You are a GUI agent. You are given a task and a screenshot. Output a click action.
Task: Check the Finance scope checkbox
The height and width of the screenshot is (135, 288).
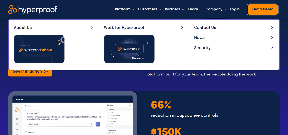[x=108, y=118]
